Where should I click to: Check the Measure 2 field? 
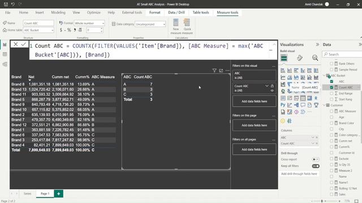332,170
